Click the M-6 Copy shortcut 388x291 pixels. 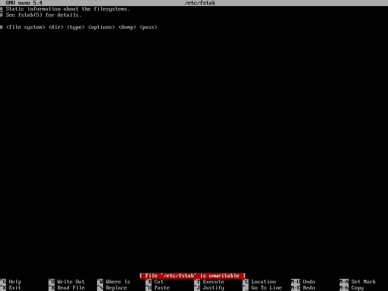[352, 288]
